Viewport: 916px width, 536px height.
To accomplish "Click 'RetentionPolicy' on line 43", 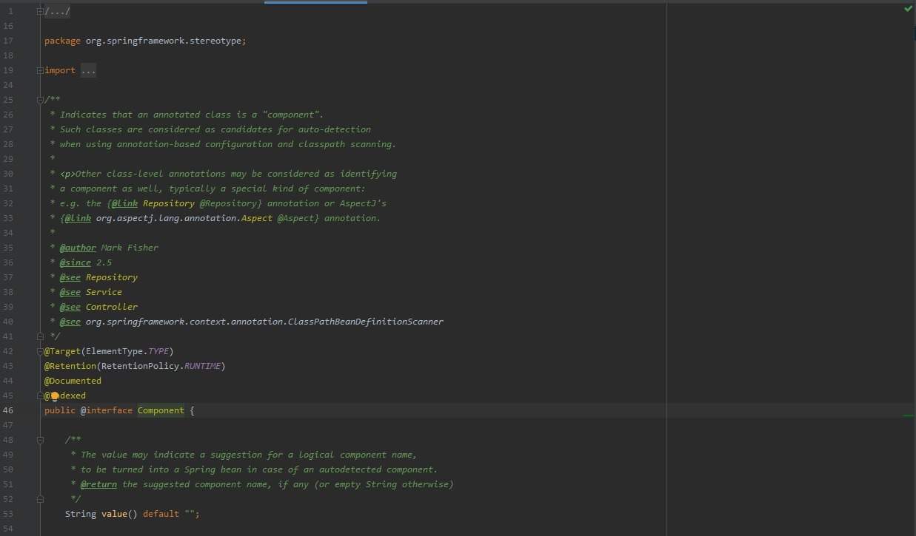I will pos(140,366).
